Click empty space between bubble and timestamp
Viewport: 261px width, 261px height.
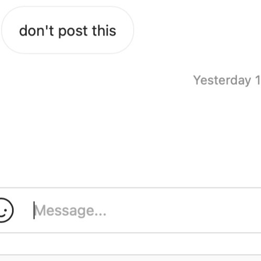(x=130, y=64)
